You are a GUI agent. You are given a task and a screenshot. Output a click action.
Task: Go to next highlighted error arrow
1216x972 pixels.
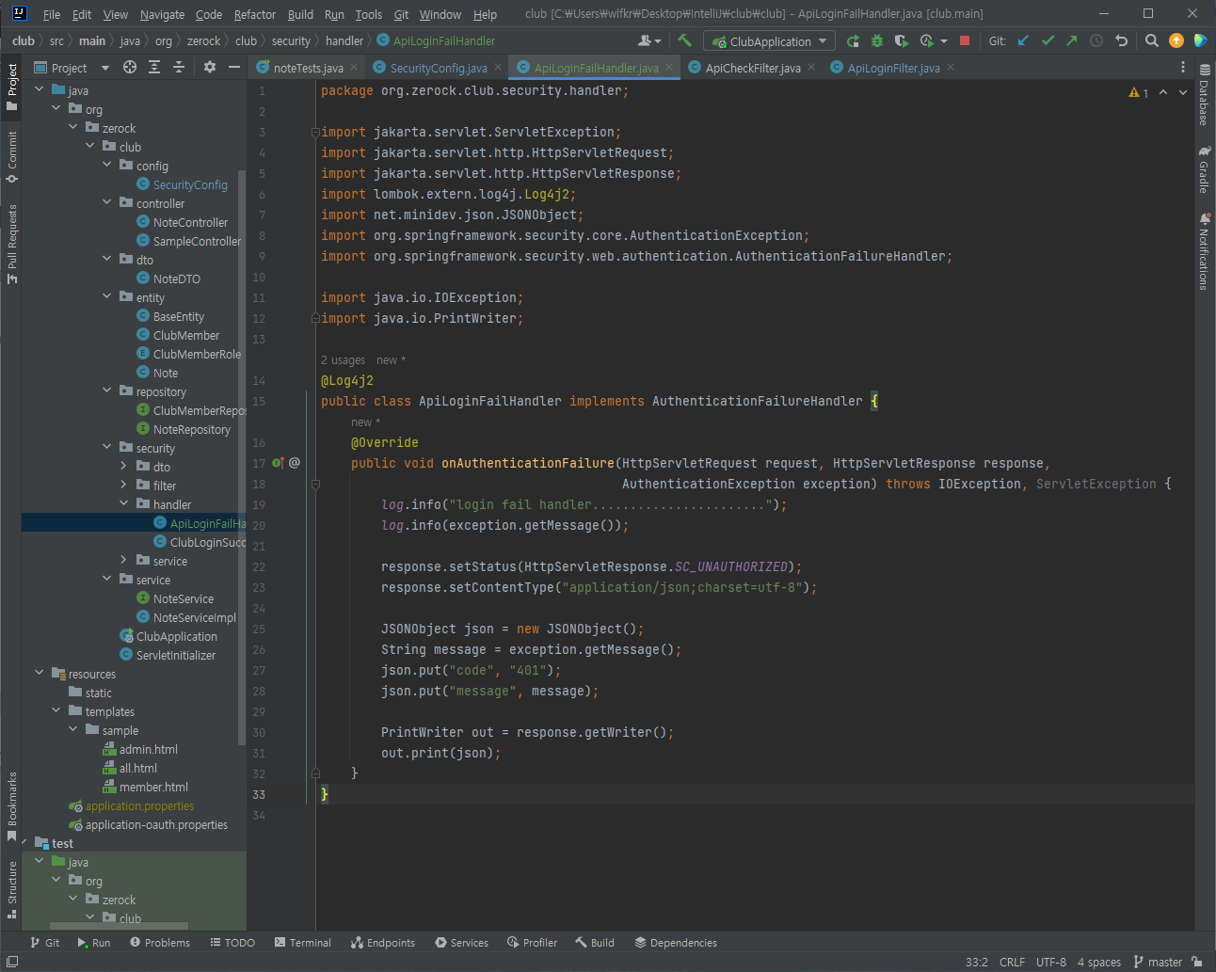click(1183, 92)
